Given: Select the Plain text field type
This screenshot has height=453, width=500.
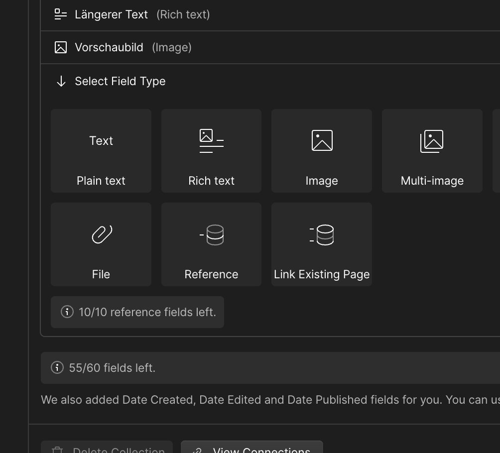Looking at the screenshot, I should click(x=101, y=150).
